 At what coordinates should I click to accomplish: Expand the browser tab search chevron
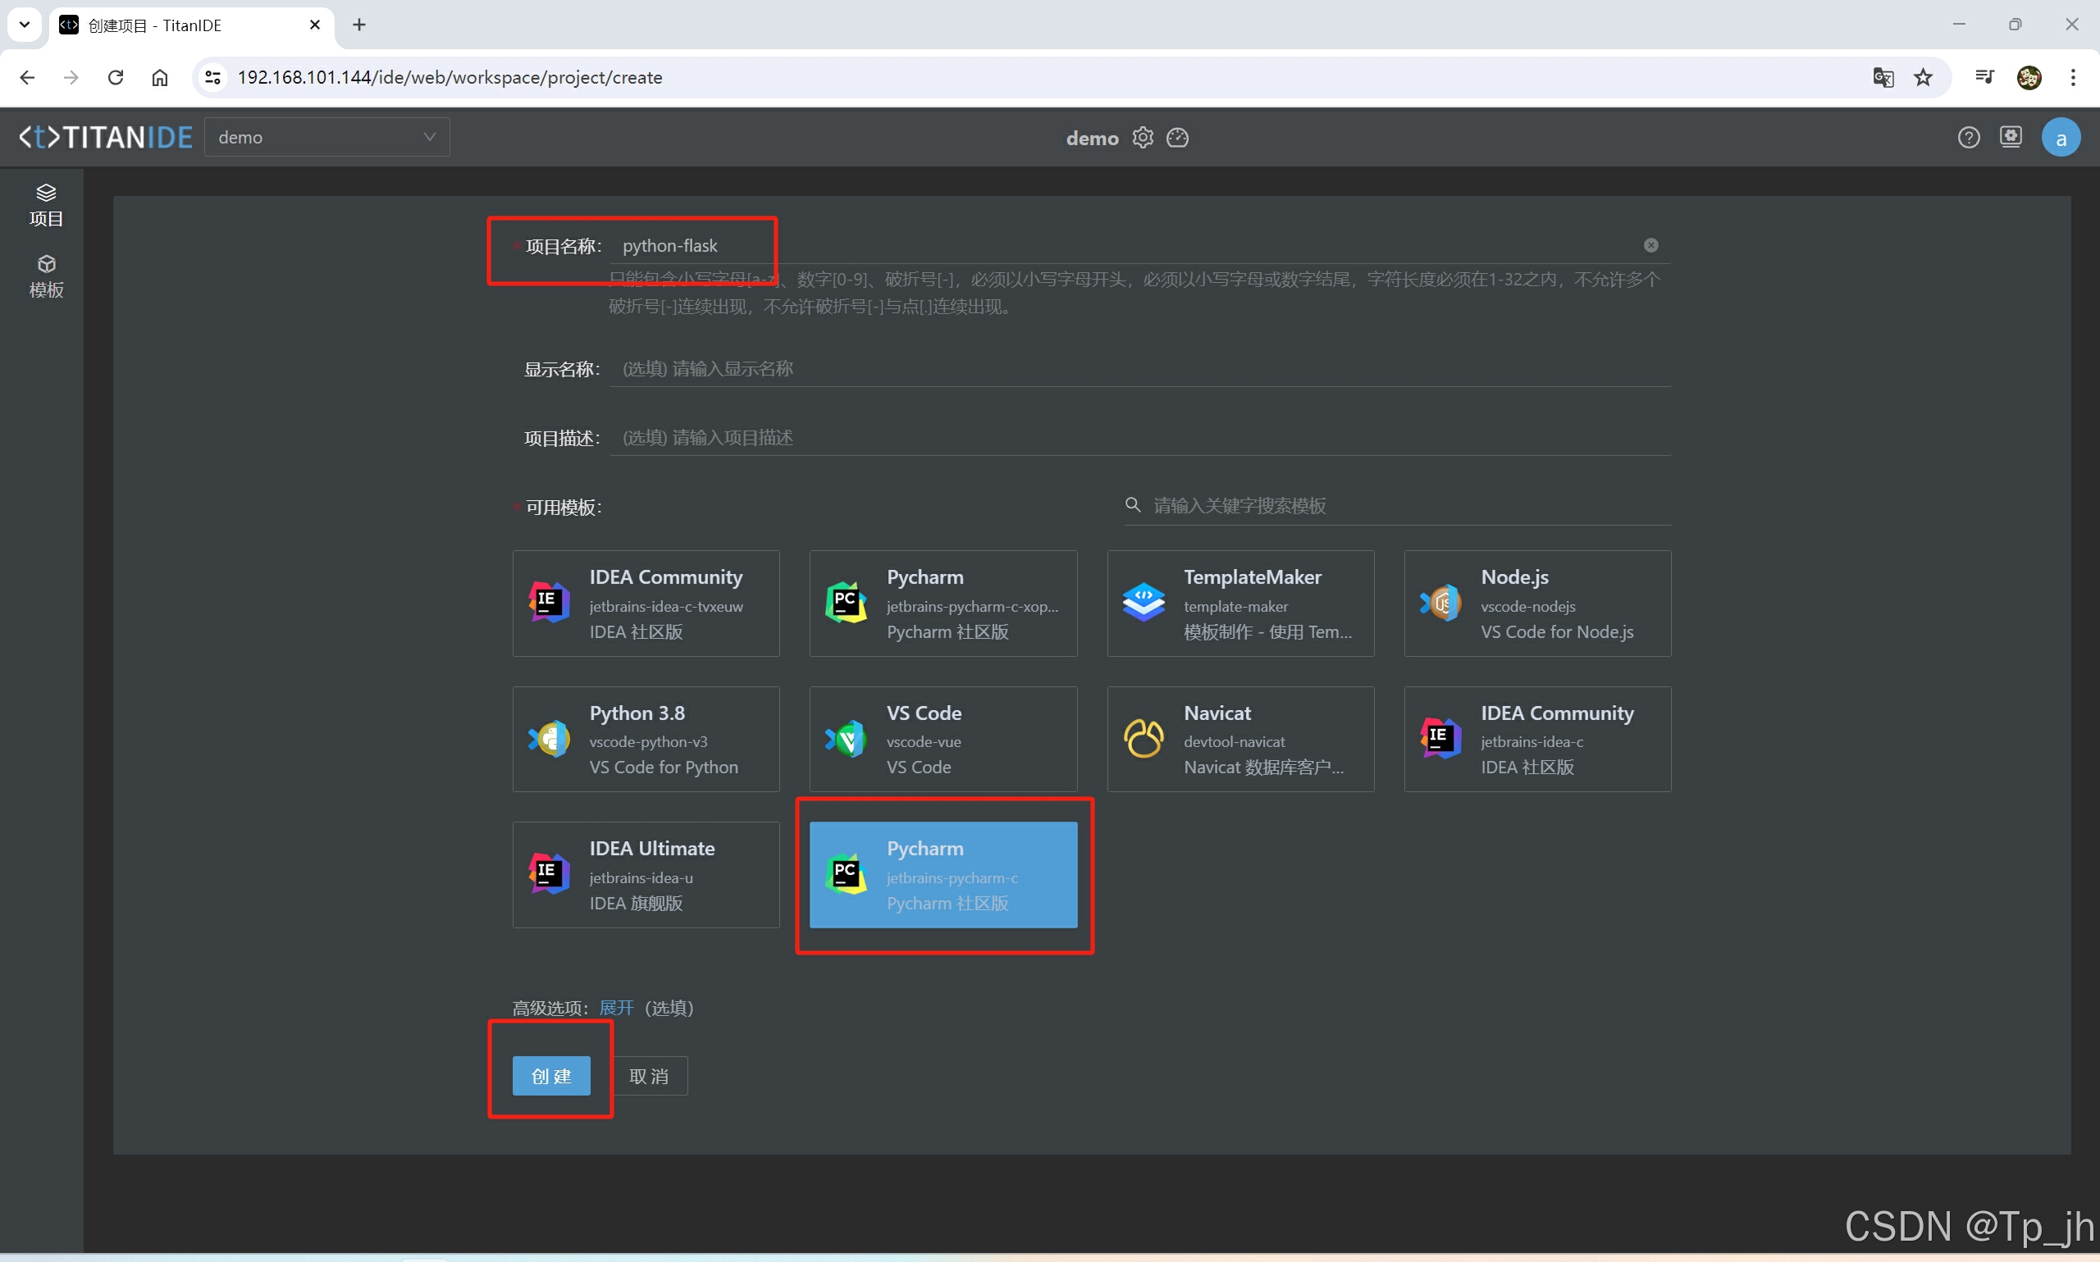[x=25, y=25]
